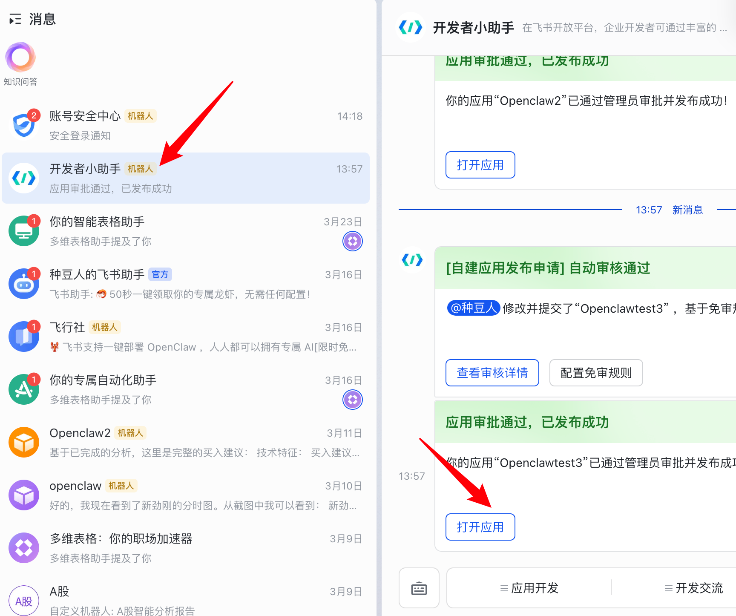This screenshot has width=736, height=616.
Task: Open 种豆人的飞书助手 robot avatar
Action: point(24,284)
